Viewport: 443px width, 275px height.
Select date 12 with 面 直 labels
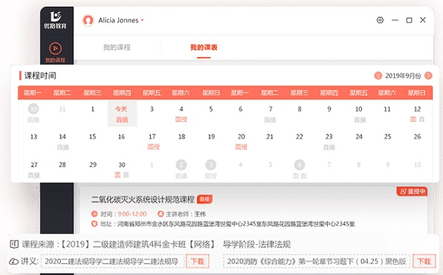point(417,114)
